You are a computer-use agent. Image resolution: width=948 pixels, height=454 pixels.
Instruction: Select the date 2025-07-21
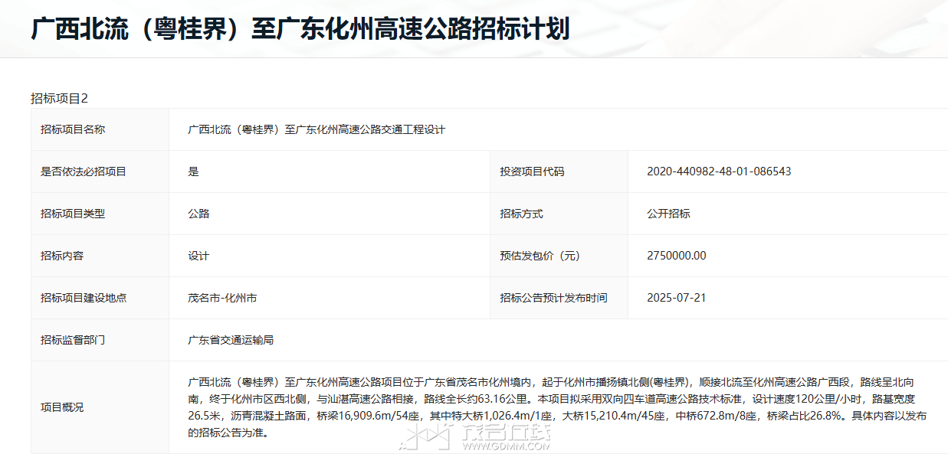676,298
